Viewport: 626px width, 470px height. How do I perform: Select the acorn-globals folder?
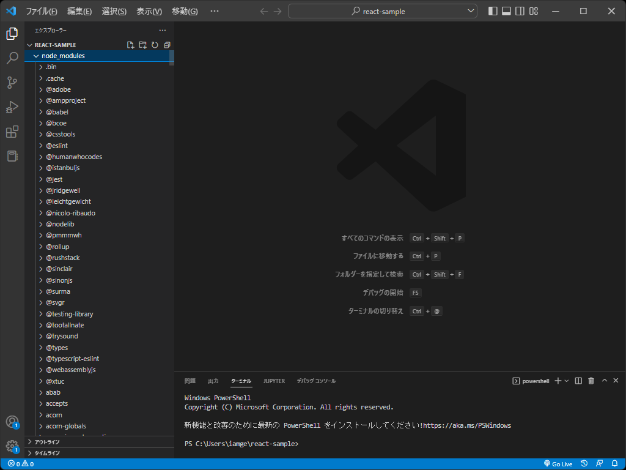click(x=100, y=426)
